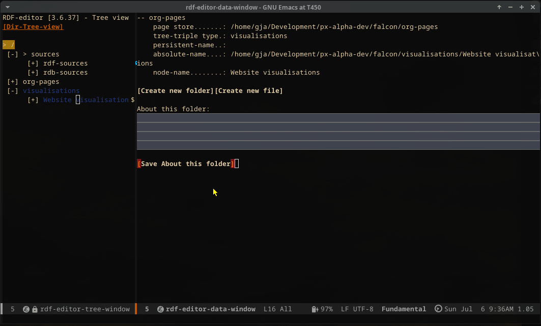Click the lock icon in tree-window mode line
Image resolution: width=541 pixels, height=326 pixels.
(x=35, y=309)
